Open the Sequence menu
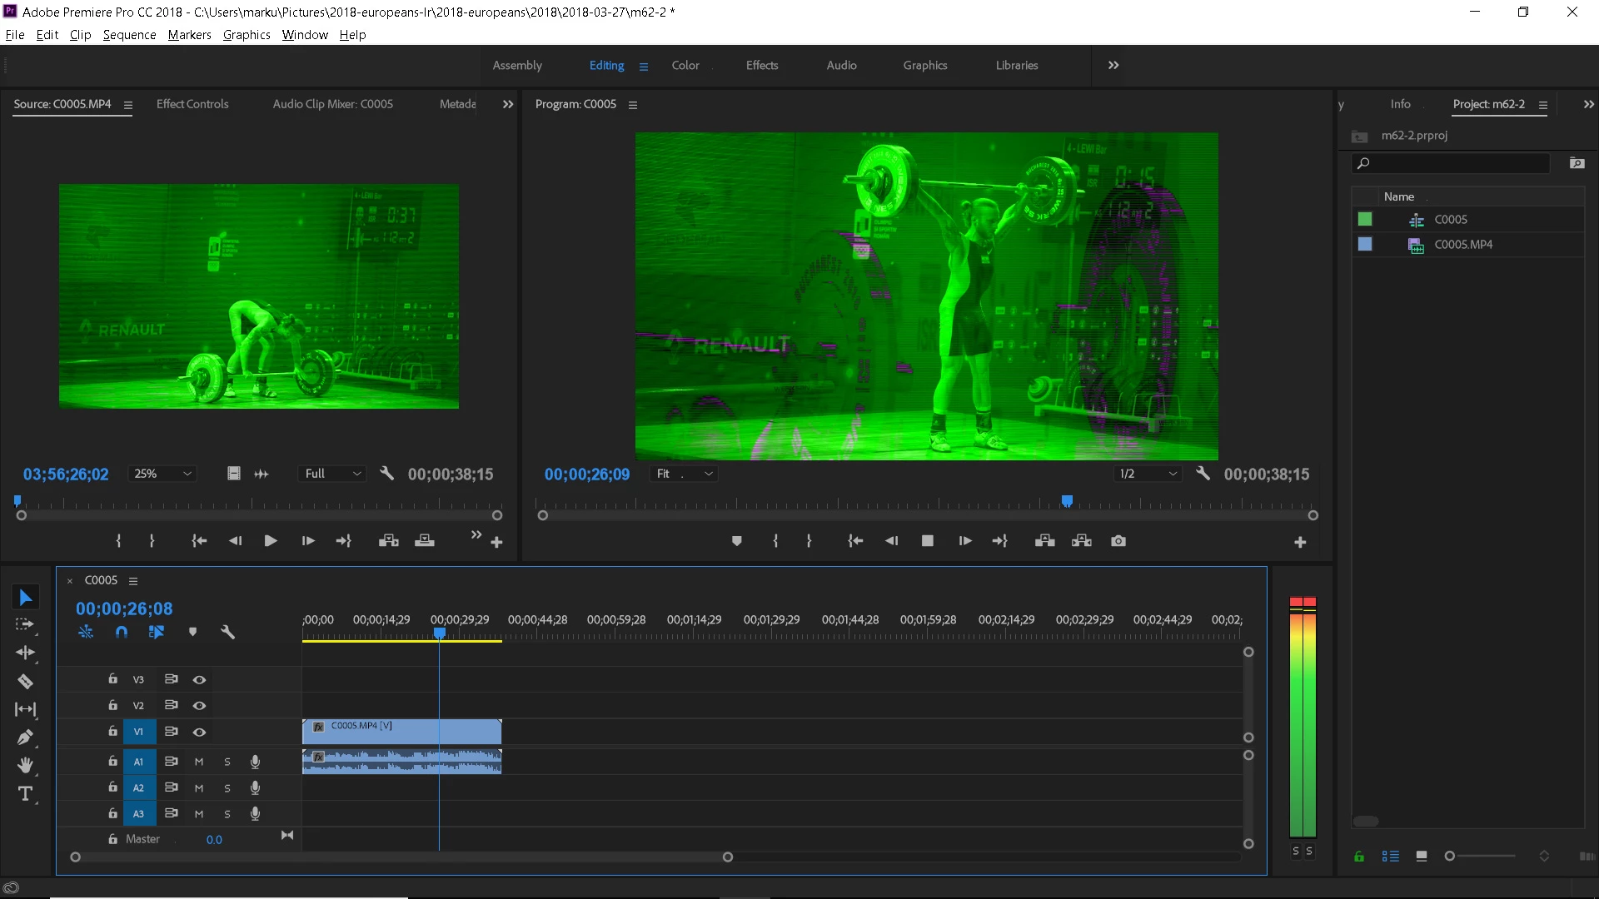 [x=129, y=35]
